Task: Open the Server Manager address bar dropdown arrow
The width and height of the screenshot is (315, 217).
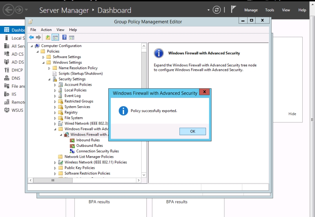Action: 208,10
